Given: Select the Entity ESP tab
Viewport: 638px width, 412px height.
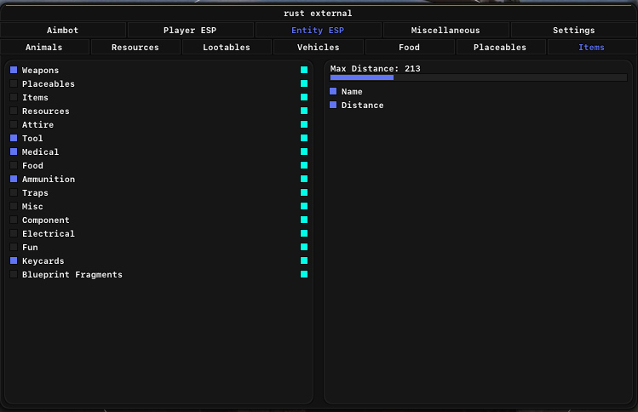Looking at the screenshot, I should click(318, 30).
